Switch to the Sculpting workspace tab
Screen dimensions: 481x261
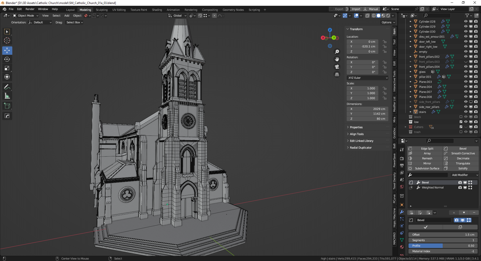pyautogui.click(x=102, y=10)
